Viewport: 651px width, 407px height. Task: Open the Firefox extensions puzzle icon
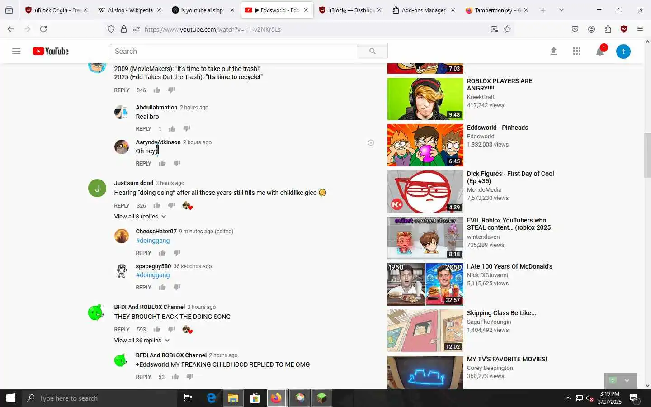tap(608, 29)
